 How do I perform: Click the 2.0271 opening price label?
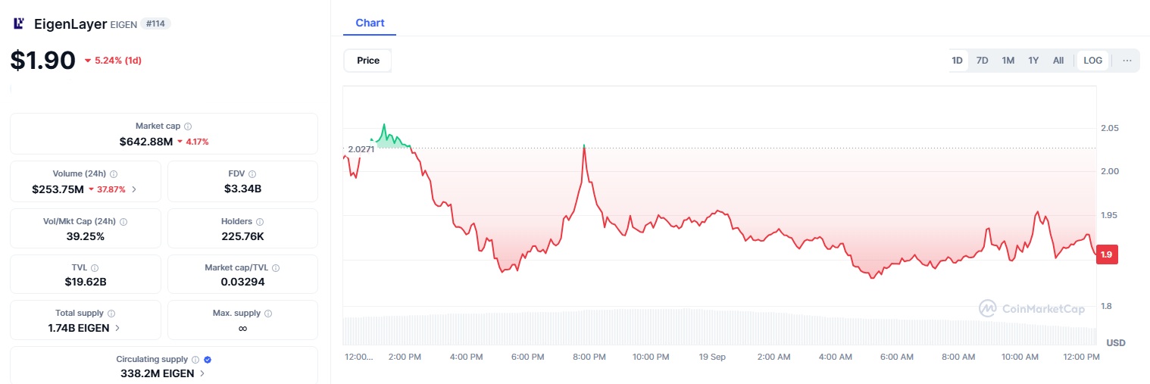pyautogui.click(x=361, y=149)
